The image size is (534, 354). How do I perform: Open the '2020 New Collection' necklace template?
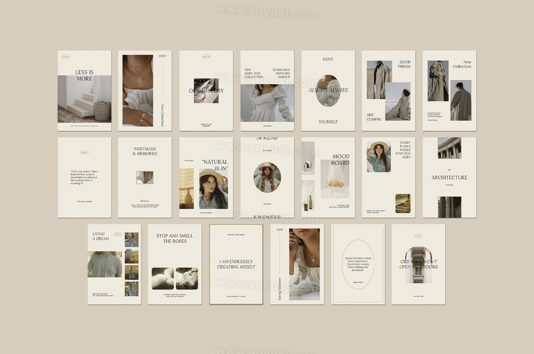145,91
